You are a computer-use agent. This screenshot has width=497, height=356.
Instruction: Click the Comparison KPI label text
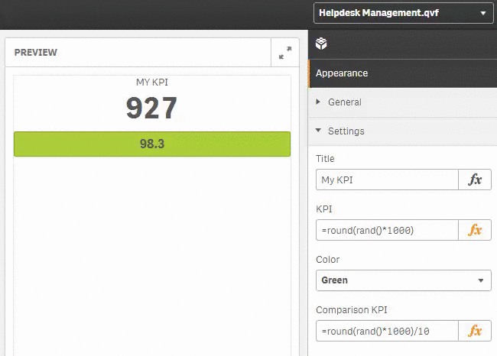[x=352, y=310]
